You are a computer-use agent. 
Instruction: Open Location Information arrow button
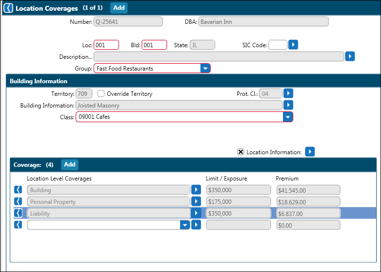[310, 152]
